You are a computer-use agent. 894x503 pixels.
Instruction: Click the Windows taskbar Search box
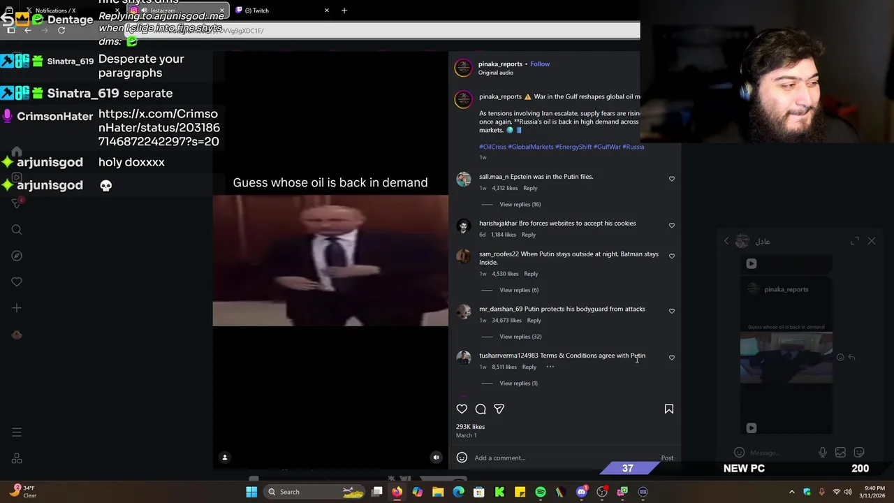click(x=316, y=492)
